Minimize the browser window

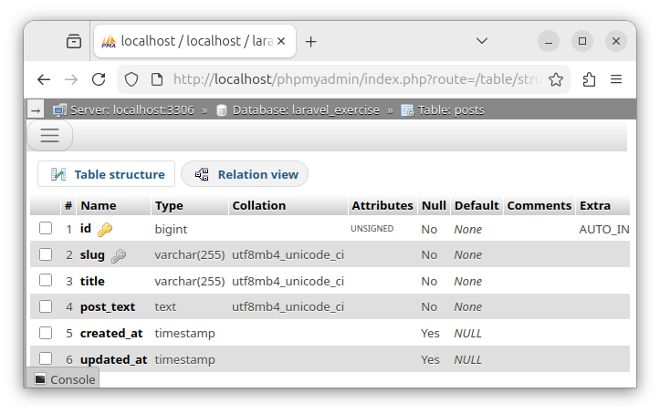pos(549,41)
